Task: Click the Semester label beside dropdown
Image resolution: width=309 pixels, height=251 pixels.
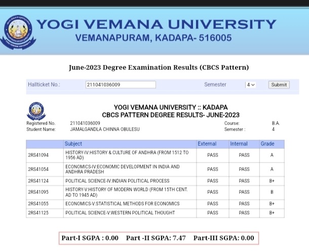Action: [215, 85]
